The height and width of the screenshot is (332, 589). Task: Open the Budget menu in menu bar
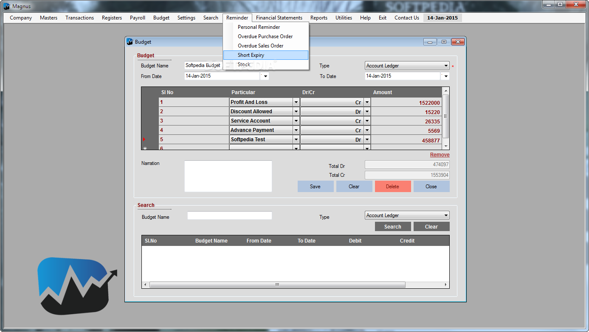tap(161, 18)
